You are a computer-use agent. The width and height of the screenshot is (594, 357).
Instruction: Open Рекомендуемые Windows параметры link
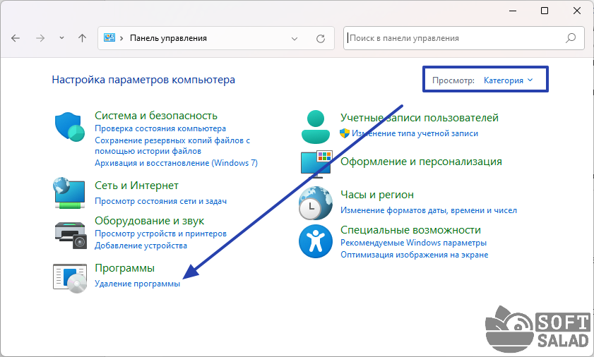point(413,243)
